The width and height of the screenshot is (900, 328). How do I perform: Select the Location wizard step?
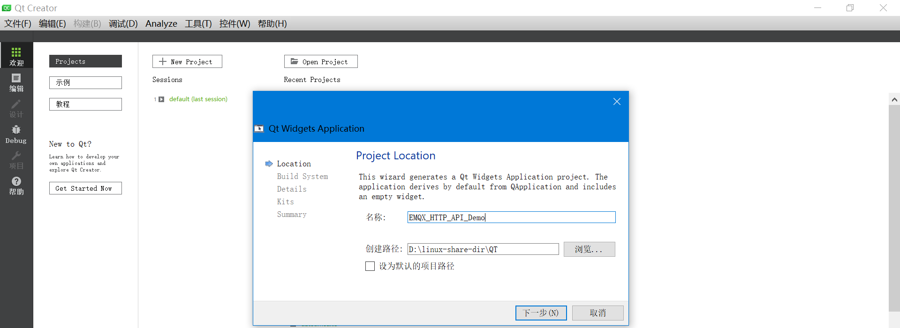point(294,164)
